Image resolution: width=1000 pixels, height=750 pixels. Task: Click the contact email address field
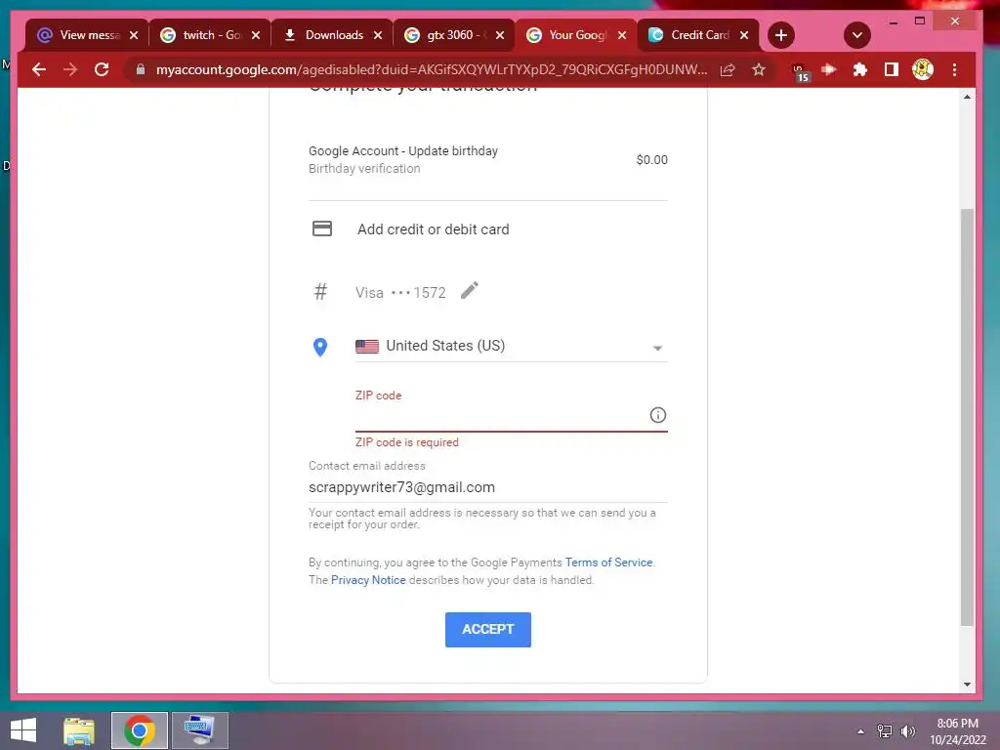(x=488, y=487)
